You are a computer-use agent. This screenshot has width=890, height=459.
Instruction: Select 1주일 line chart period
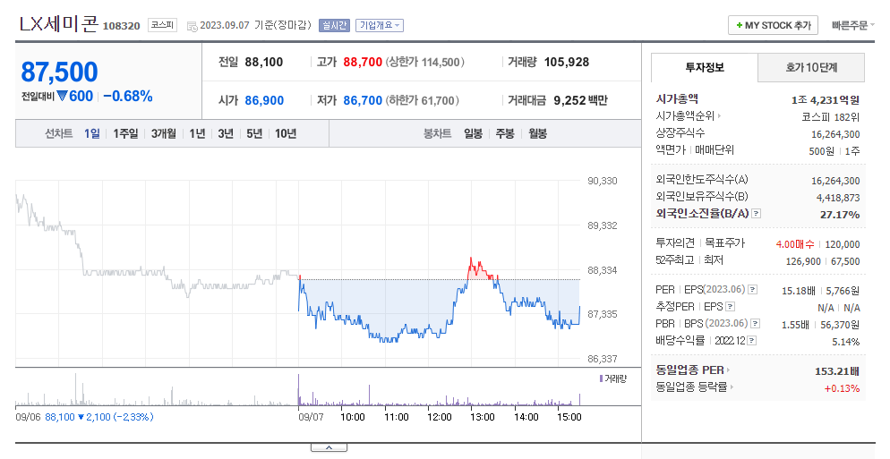click(125, 134)
